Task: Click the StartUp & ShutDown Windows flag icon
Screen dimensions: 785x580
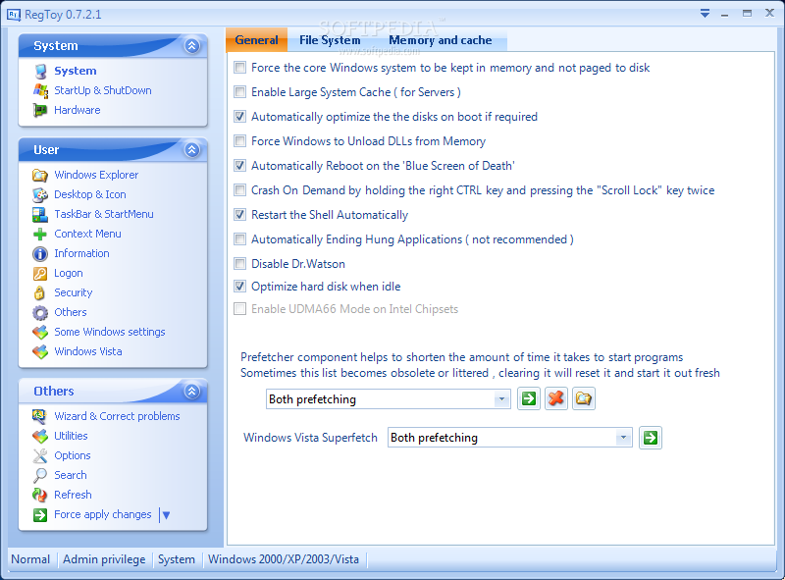Action: [x=40, y=90]
